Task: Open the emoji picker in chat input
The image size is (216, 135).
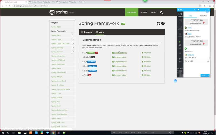Action: pos(186,61)
